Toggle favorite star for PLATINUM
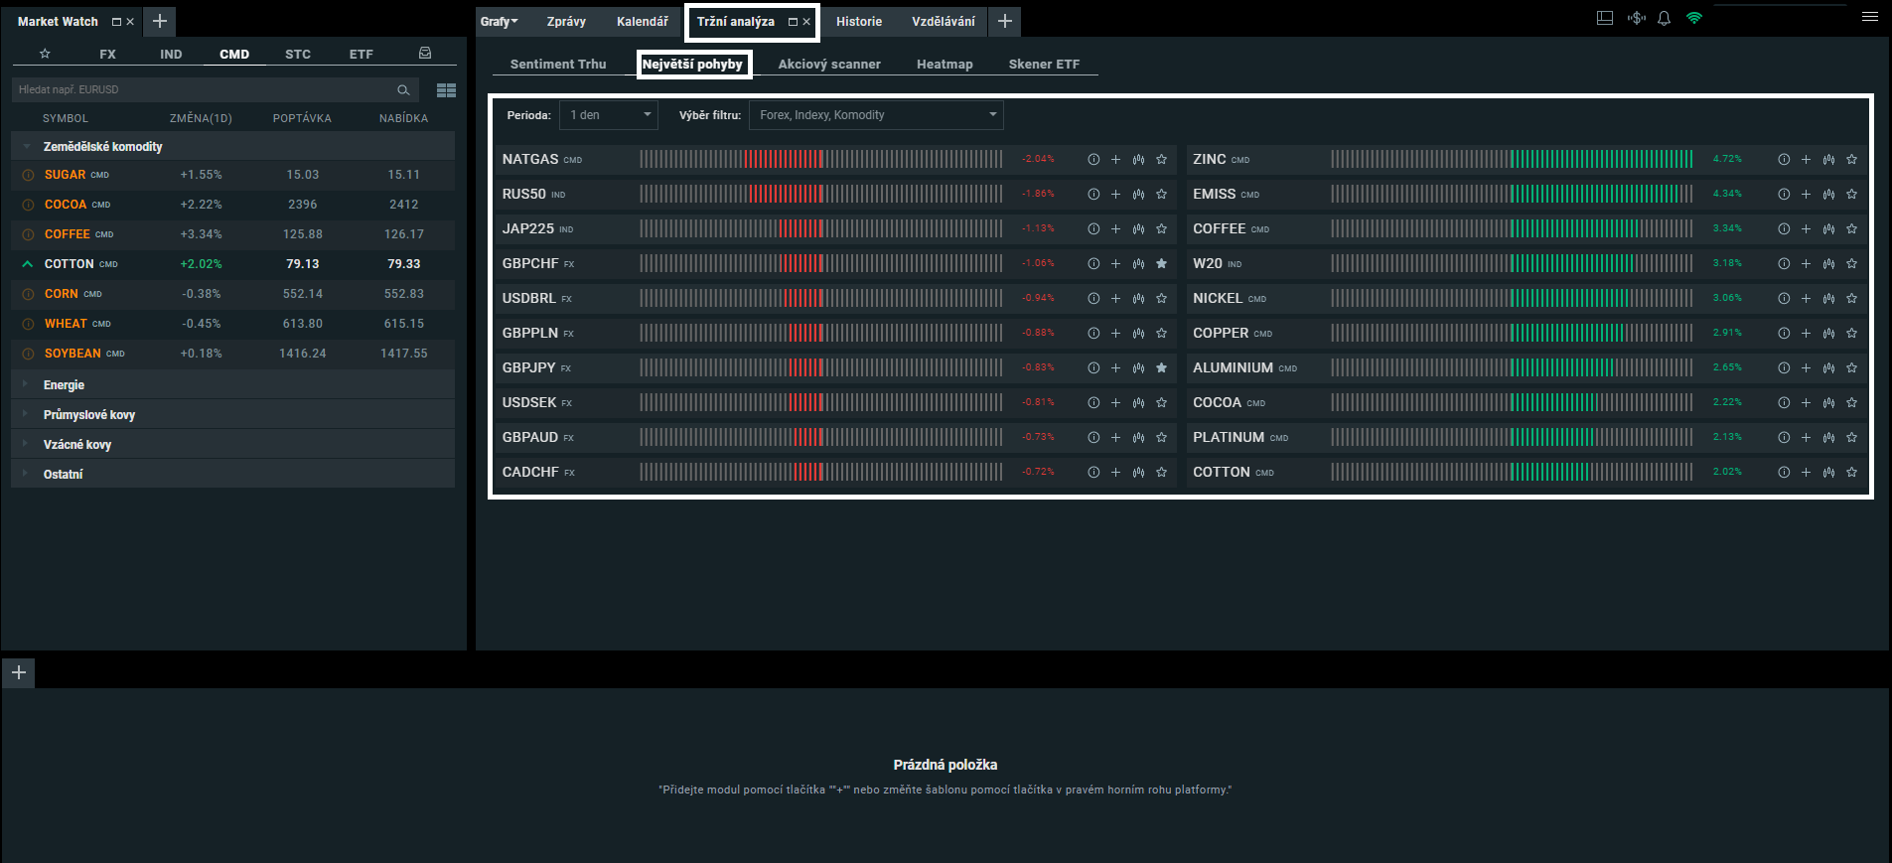The image size is (1892, 863). (1851, 437)
